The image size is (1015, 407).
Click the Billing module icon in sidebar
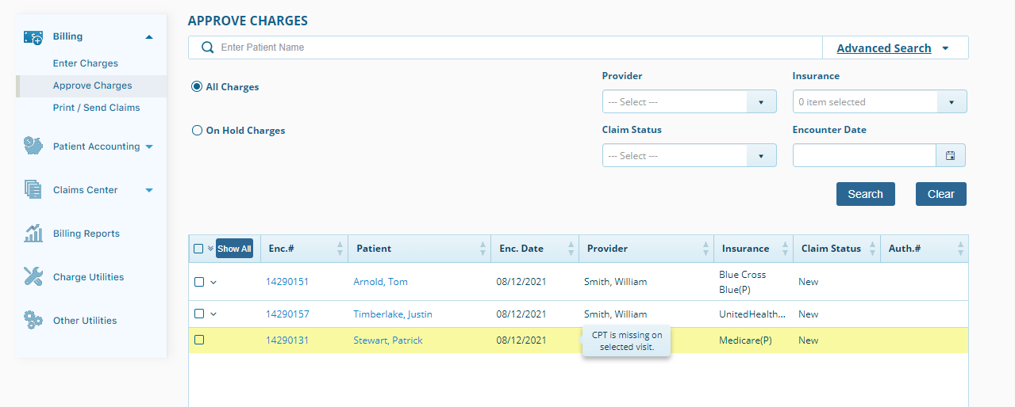[x=33, y=36]
